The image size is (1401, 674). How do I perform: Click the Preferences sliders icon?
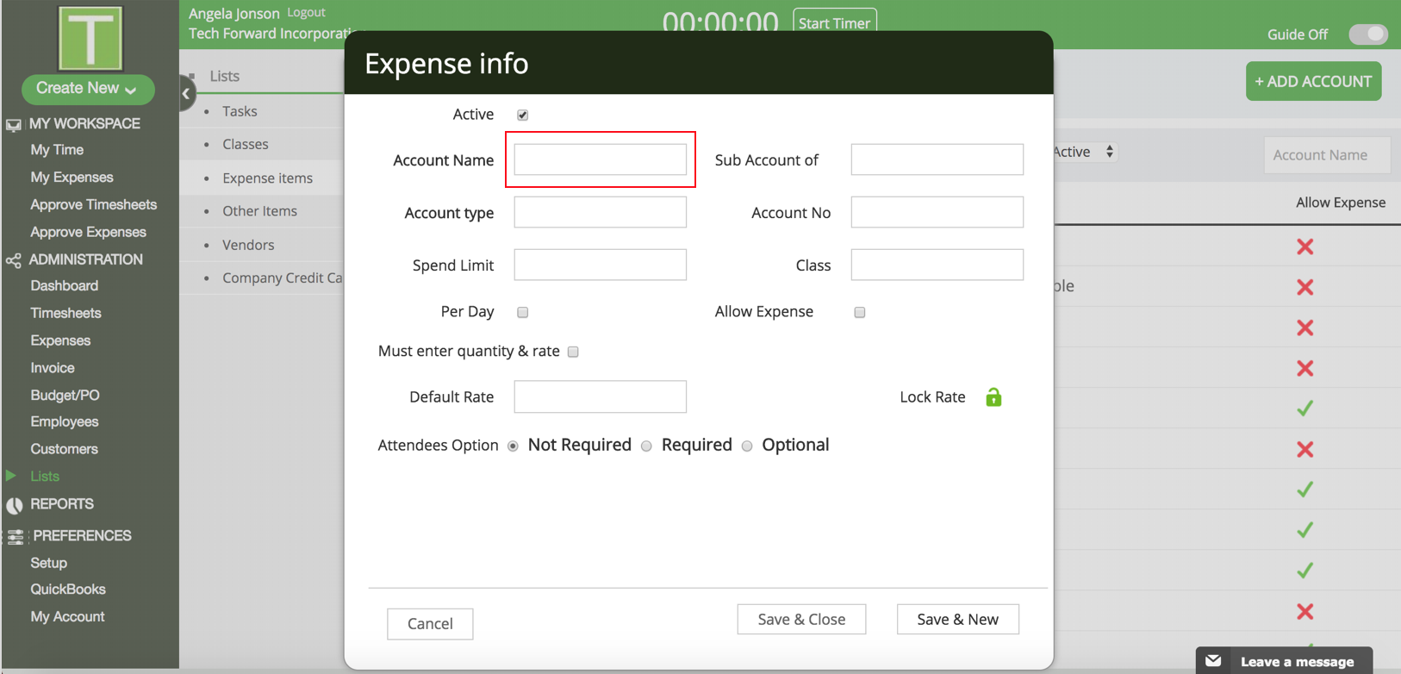click(x=16, y=537)
